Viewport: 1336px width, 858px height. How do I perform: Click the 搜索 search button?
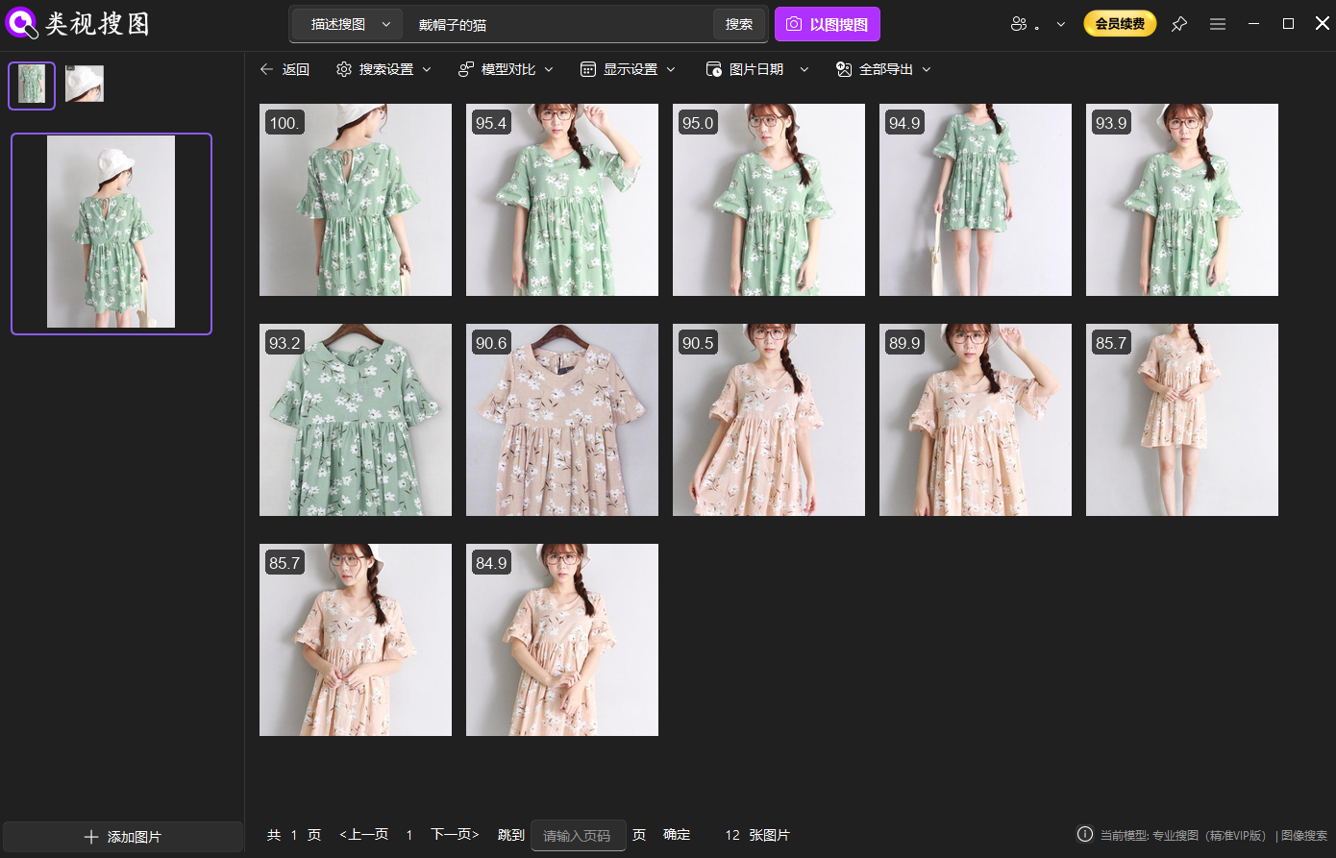[x=738, y=23]
